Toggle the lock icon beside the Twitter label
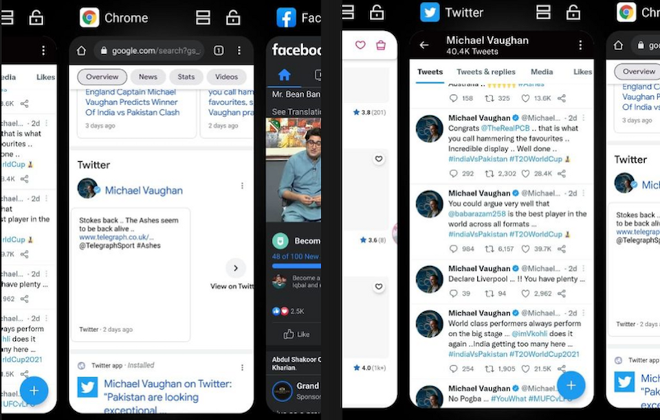Screen dimensions: 660x420 pos(573,12)
